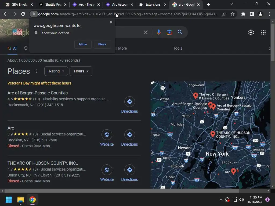This screenshot has width=275, height=206.
Task: Click the browser forward arrow
Action: [15, 14]
